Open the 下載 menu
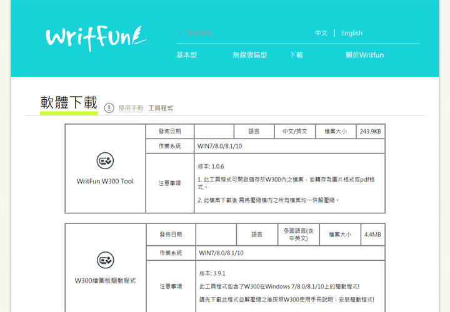 [x=296, y=55]
